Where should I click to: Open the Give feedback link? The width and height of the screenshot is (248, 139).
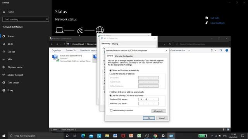(x=217, y=23)
